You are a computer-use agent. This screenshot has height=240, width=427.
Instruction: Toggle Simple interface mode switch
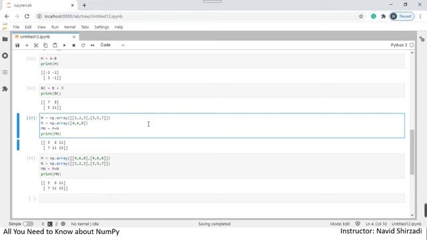click(x=28, y=224)
